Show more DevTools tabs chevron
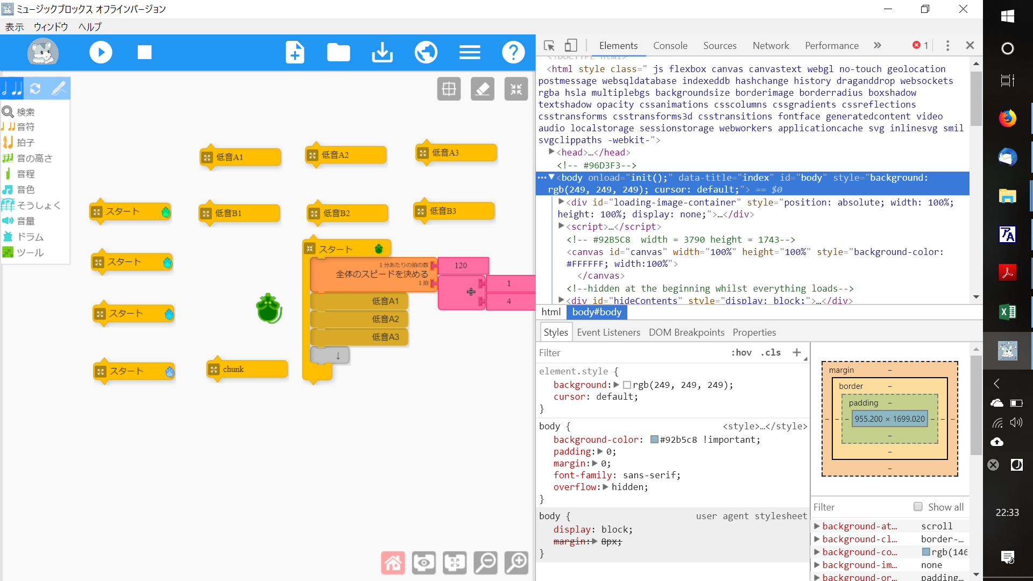This screenshot has height=581, width=1033. coord(878,46)
